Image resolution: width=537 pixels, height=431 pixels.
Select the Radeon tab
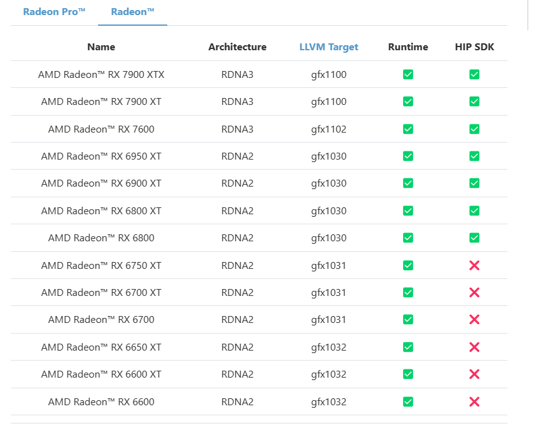tap(133, 12)
